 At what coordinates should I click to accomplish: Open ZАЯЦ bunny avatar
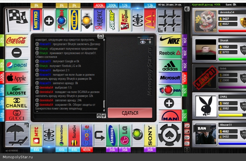click(206, 106)
